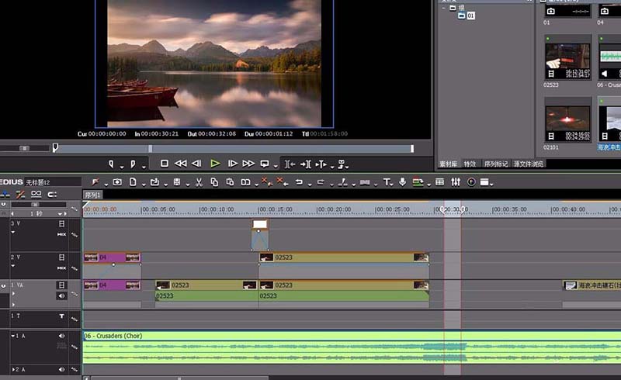Image resolution: width=621 pixels, height=380 pixels.
Task: Switch to the 特效 tab
Action: tap(470, 164)
